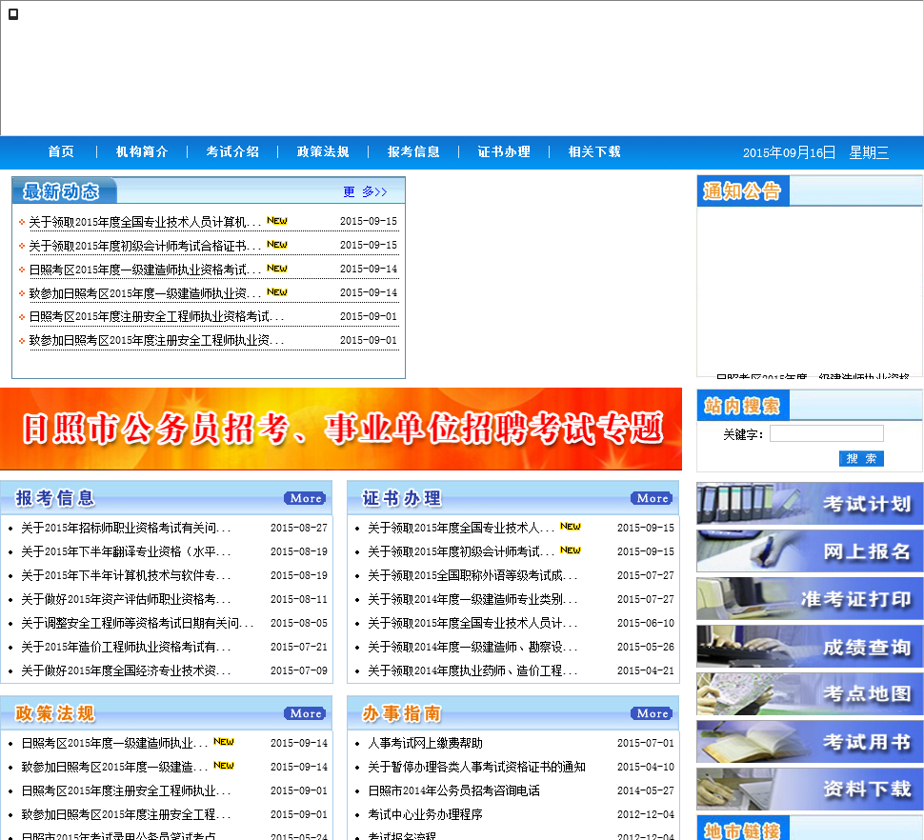Viewport: 924px width, 840px height.
Task: Select 政策法规 in the navigation bar
Action: pyautogui.click(x=323, y=152)
